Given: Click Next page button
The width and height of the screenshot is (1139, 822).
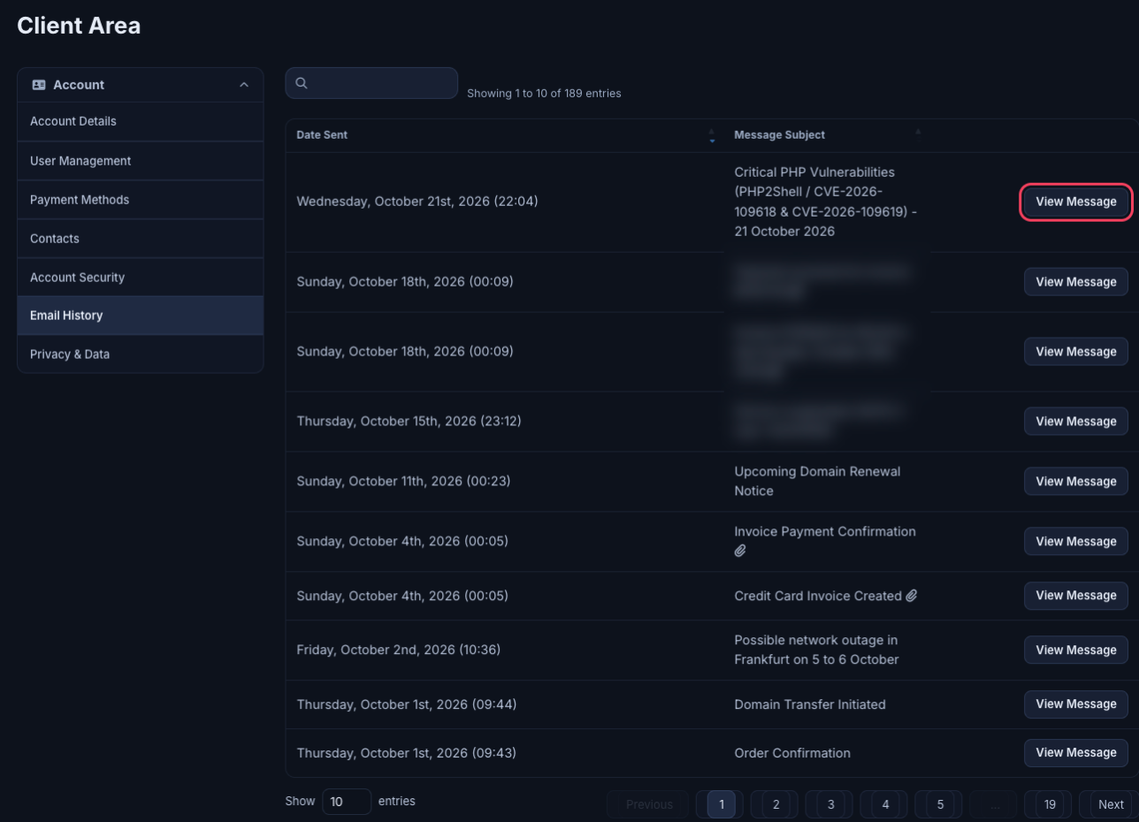Looking at the screenshot, I should coord(1111,804).
